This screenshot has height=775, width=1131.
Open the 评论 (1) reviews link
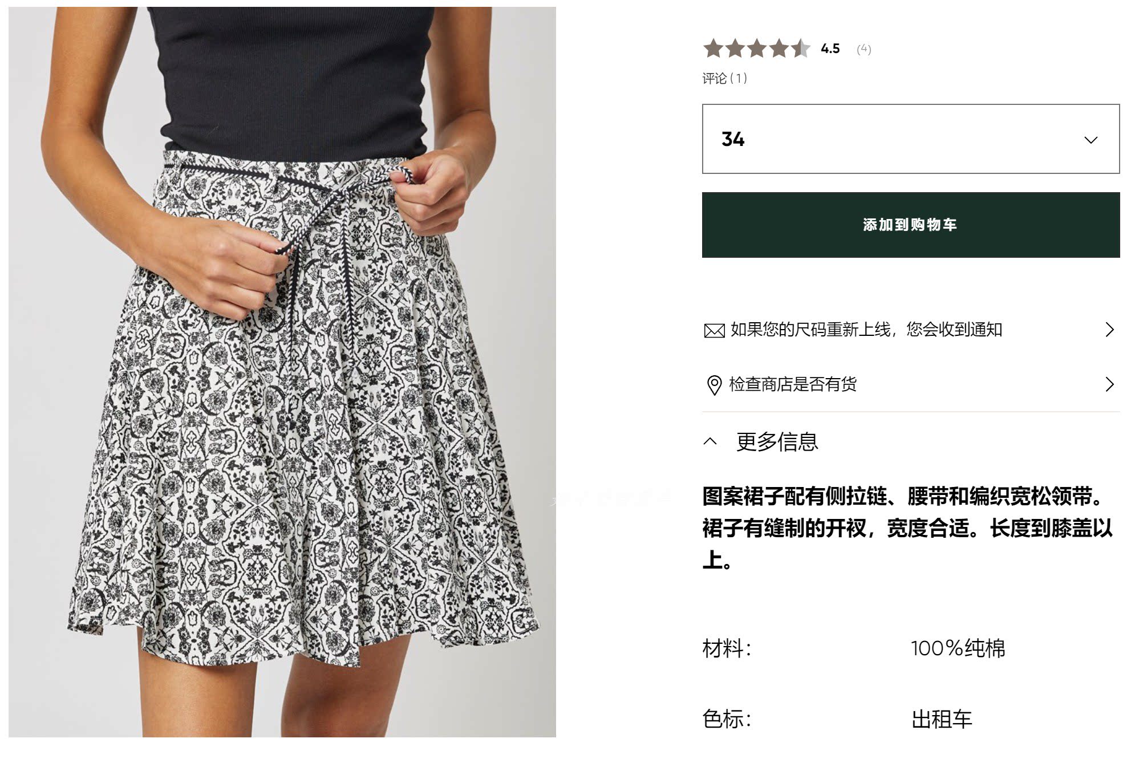click(x=724, y=78)
